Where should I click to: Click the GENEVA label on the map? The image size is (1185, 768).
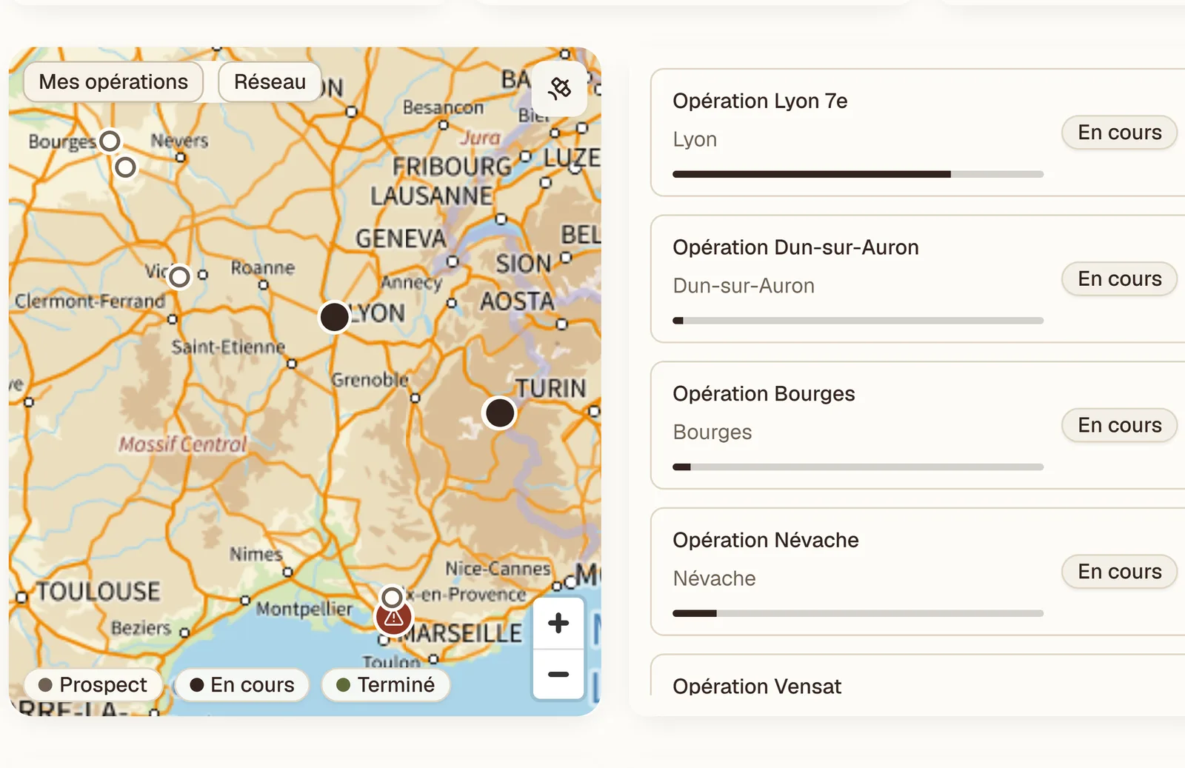[x=401, y=238]
